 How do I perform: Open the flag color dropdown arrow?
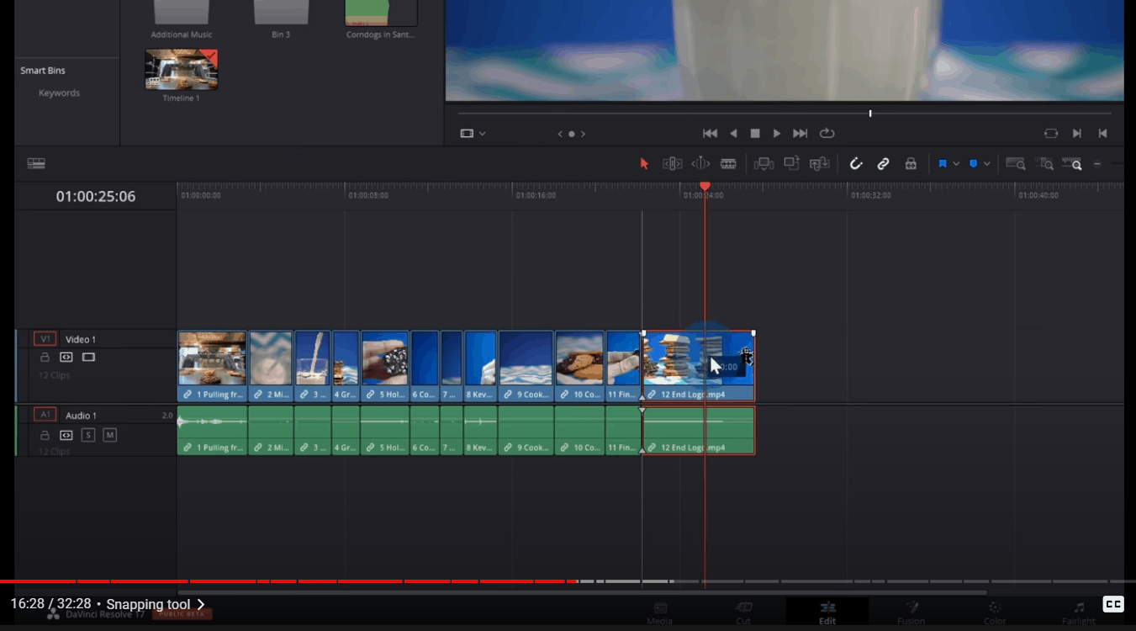coord(956,164)
